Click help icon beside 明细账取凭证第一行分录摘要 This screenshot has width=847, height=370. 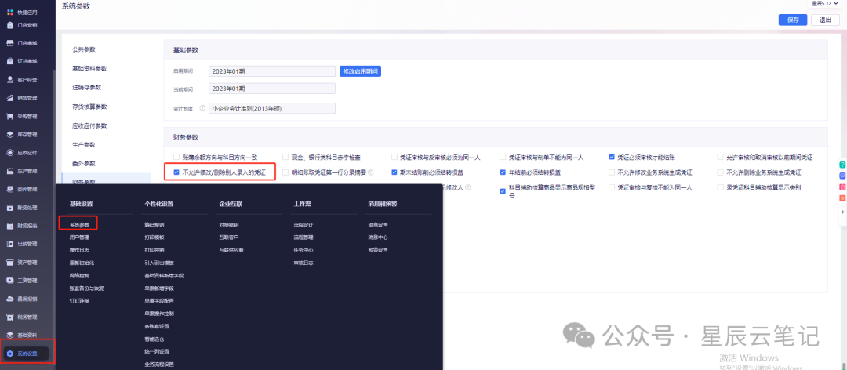coord(371,172)
